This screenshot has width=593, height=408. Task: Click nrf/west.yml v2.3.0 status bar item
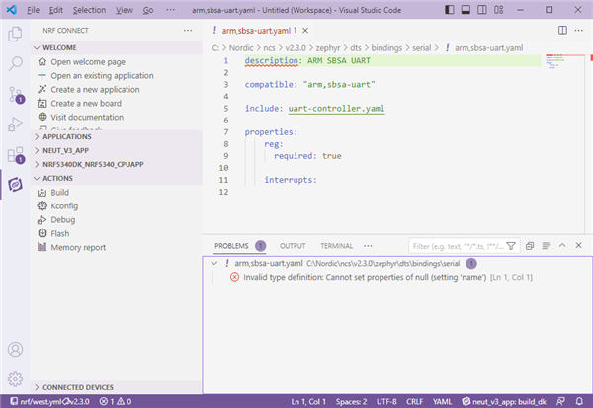pos(50,401)
